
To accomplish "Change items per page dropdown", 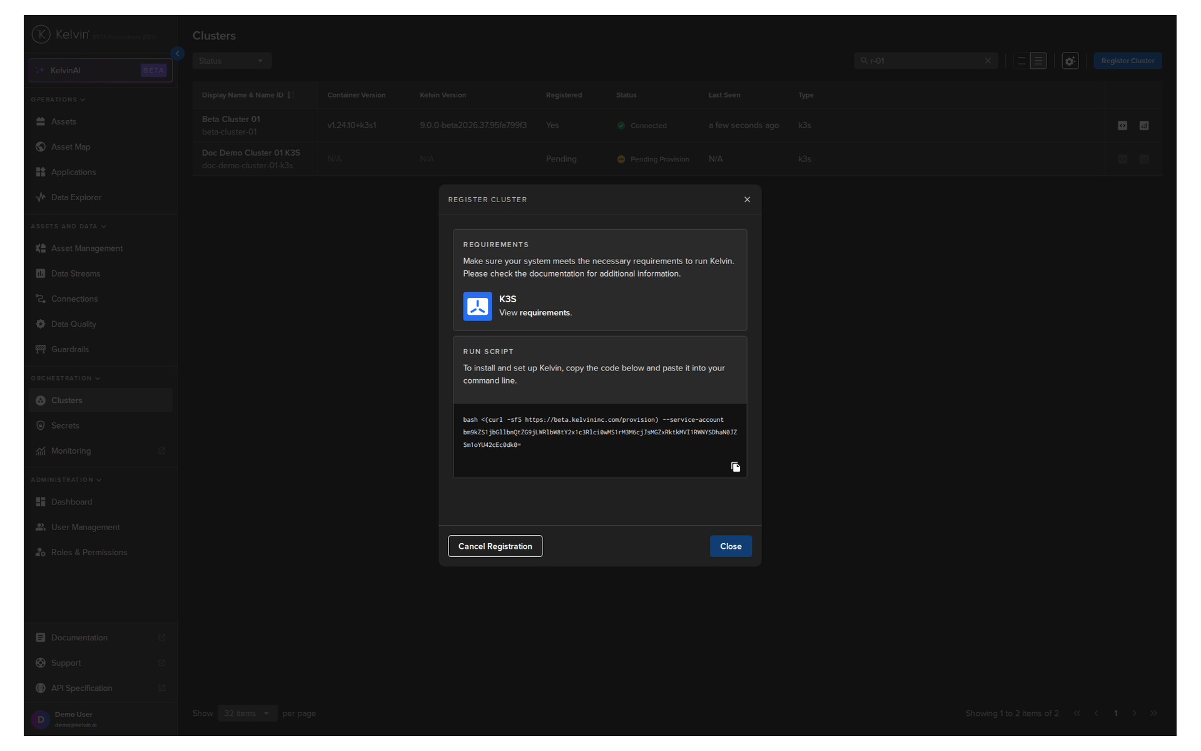I will pyautogui.click(x=247, y=713).
